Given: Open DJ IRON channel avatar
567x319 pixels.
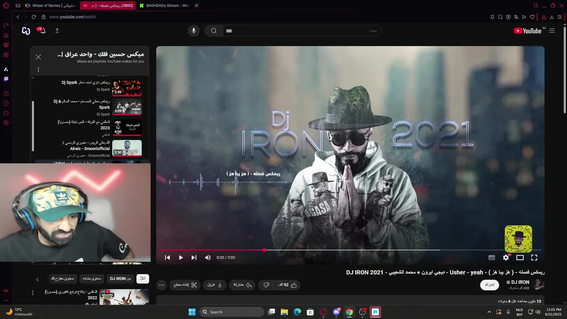Looking at the screenshot, I should click(x=539, y=284).
